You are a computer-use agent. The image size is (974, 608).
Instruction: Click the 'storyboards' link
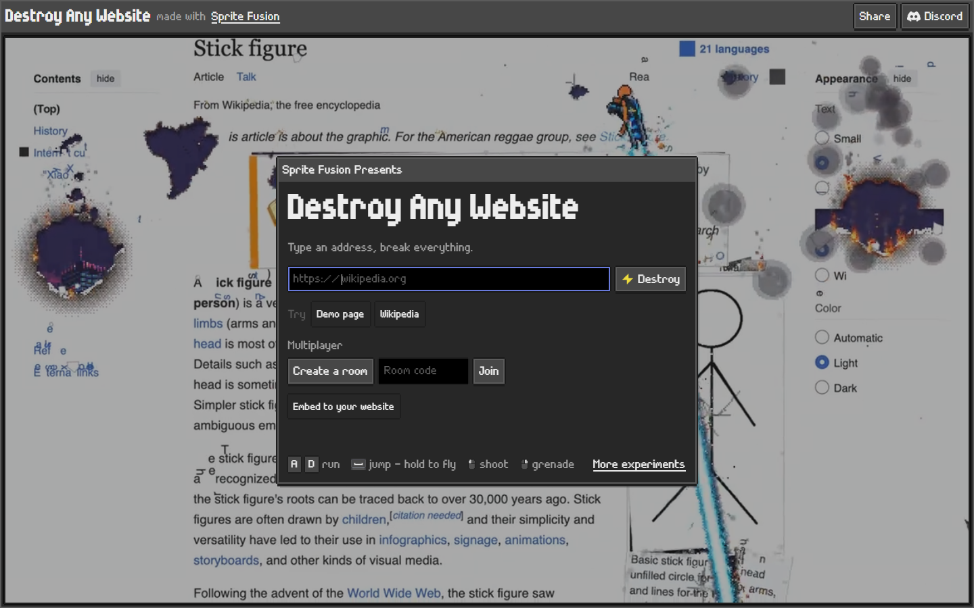226,560
